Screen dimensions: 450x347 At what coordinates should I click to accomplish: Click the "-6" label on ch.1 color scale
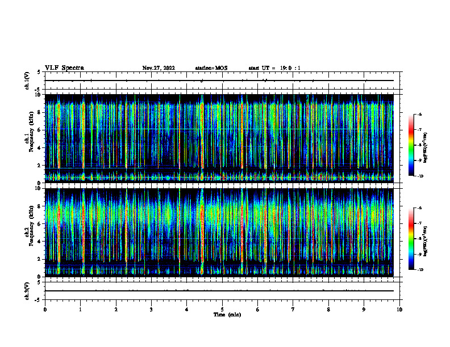point(419,114)
